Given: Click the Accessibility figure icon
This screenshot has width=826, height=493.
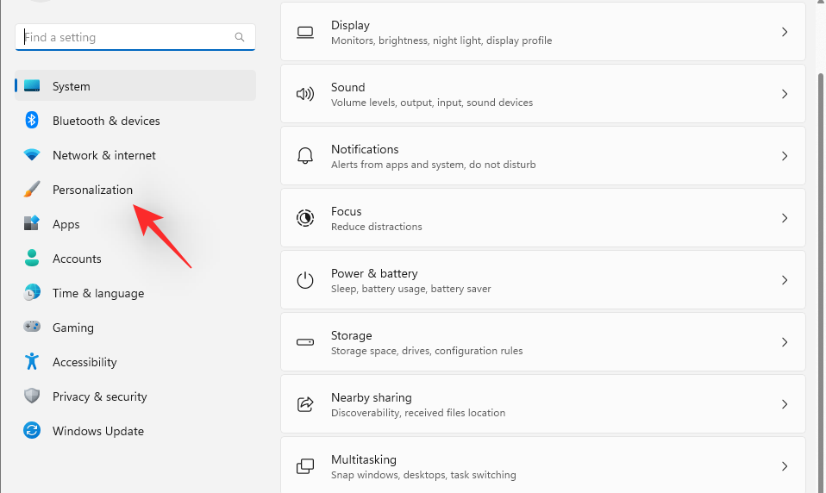Looking at the screenshot, I should [x=32, y=362].
